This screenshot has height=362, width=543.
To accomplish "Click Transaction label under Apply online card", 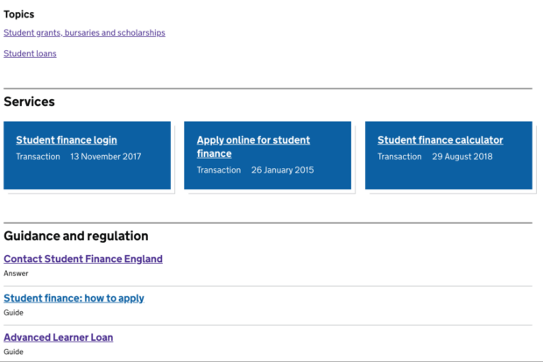I will [x=219, y=170].
